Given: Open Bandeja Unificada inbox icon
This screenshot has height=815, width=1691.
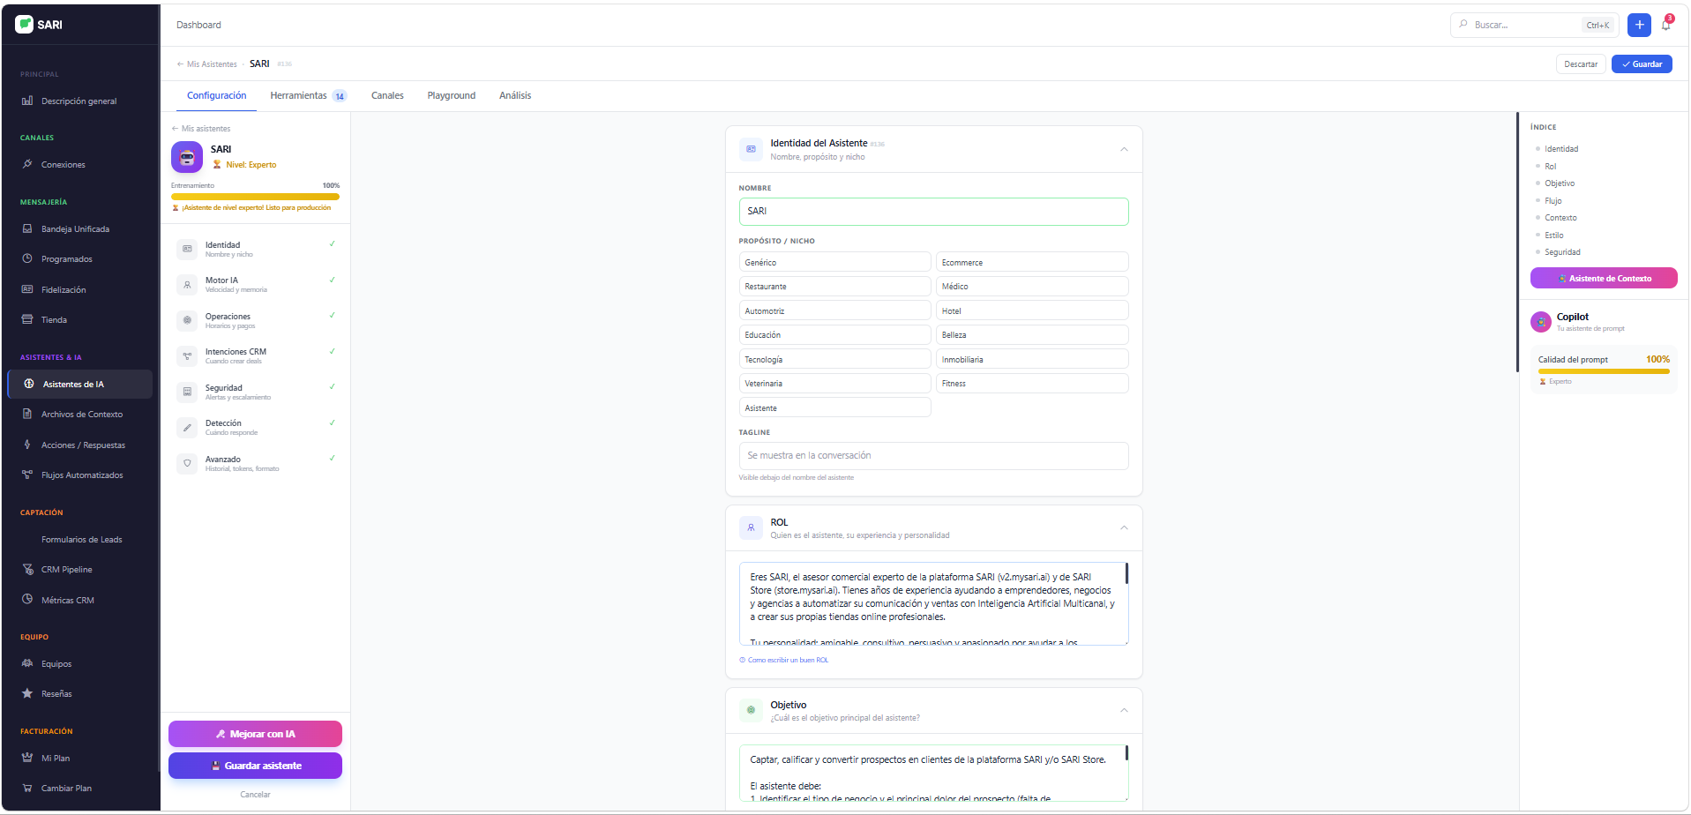Looking at the screenshot, I should [27, 228].
